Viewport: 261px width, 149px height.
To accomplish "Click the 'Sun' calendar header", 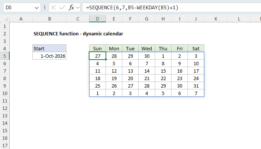I will pyautogui.click(x=97, y=48).
